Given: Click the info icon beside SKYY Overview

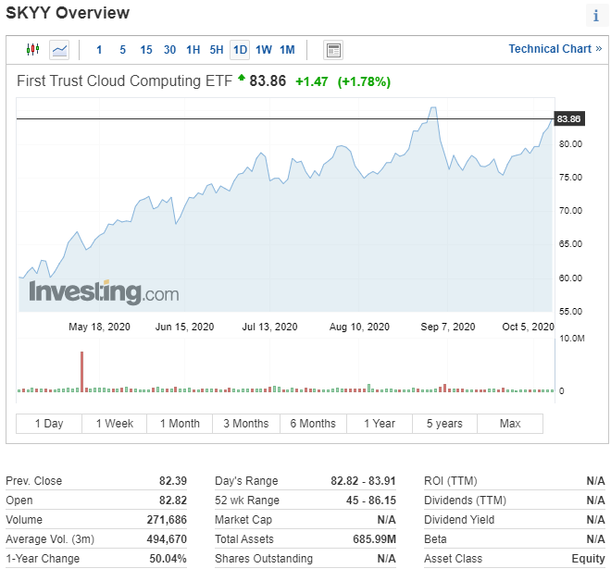Looking at the screenshot, I should (x=596, y=16).
